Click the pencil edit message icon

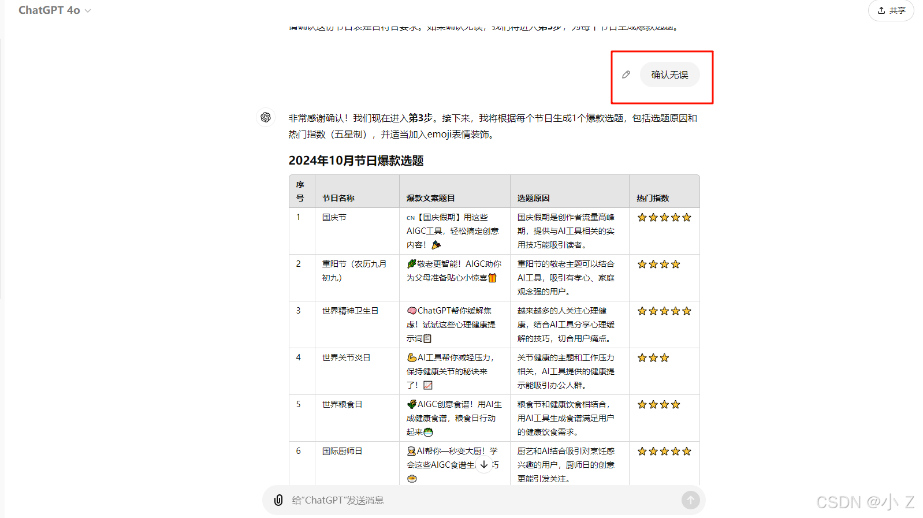click(626, 74)
